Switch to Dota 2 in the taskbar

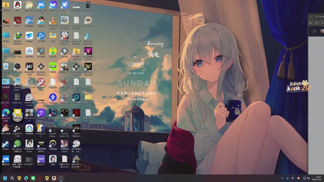tap(40, 178)
